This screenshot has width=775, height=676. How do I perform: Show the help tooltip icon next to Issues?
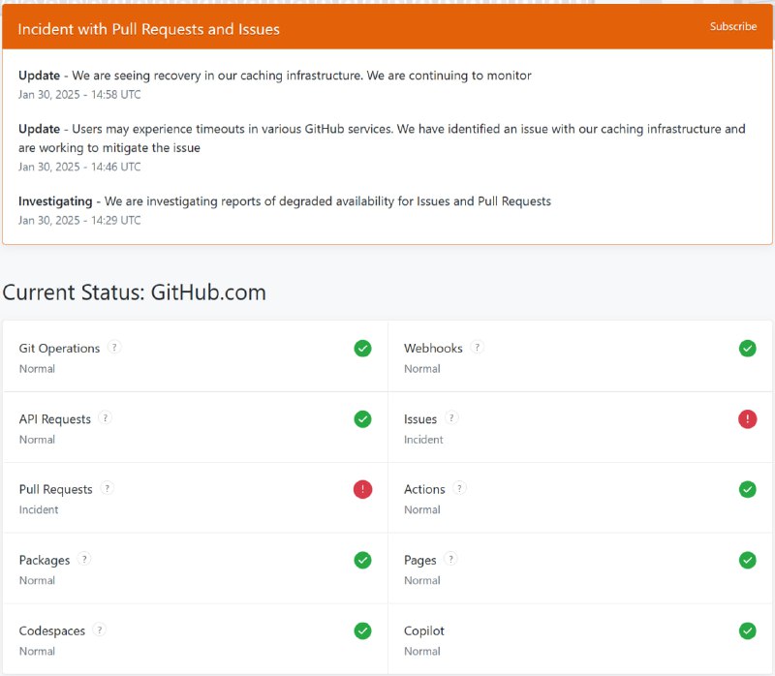[451, 418]
